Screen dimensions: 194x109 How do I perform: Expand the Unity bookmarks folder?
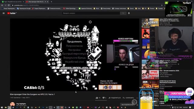[x=138, y=8]
